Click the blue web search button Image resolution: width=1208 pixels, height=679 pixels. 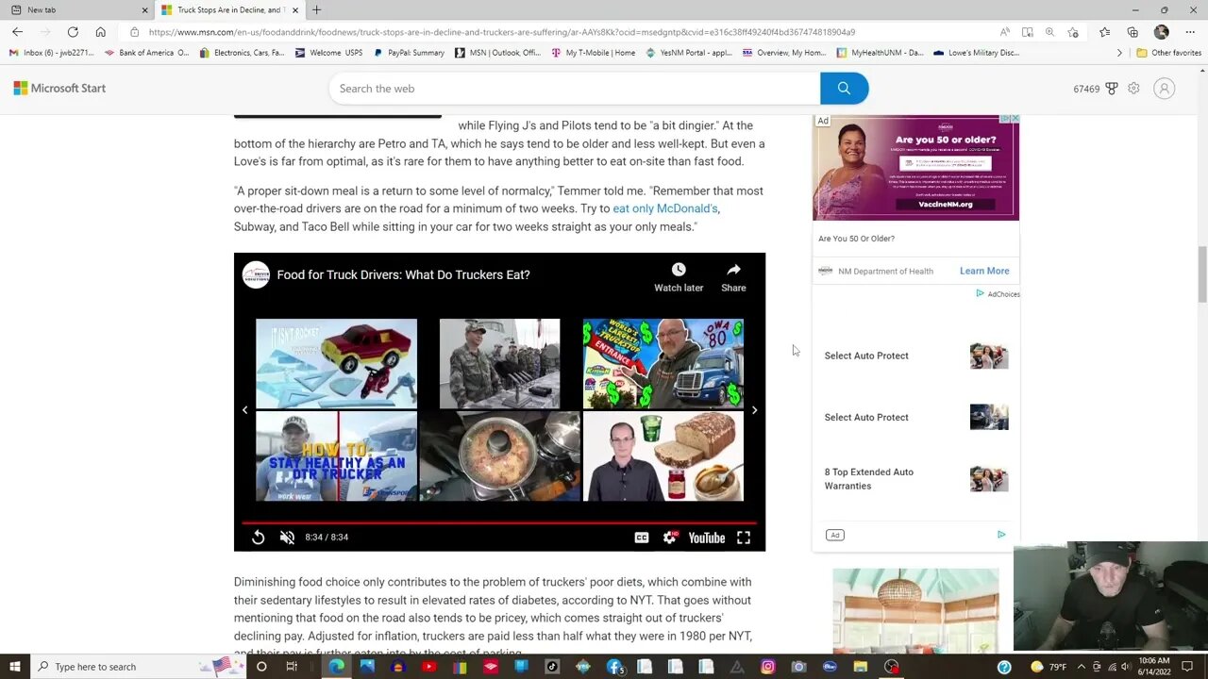[844, 89]
